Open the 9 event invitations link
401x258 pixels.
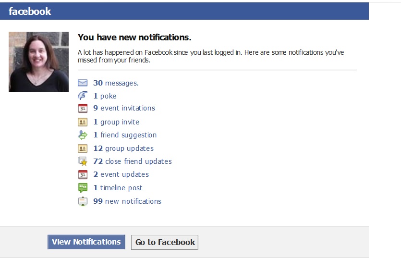click(124, 108)
